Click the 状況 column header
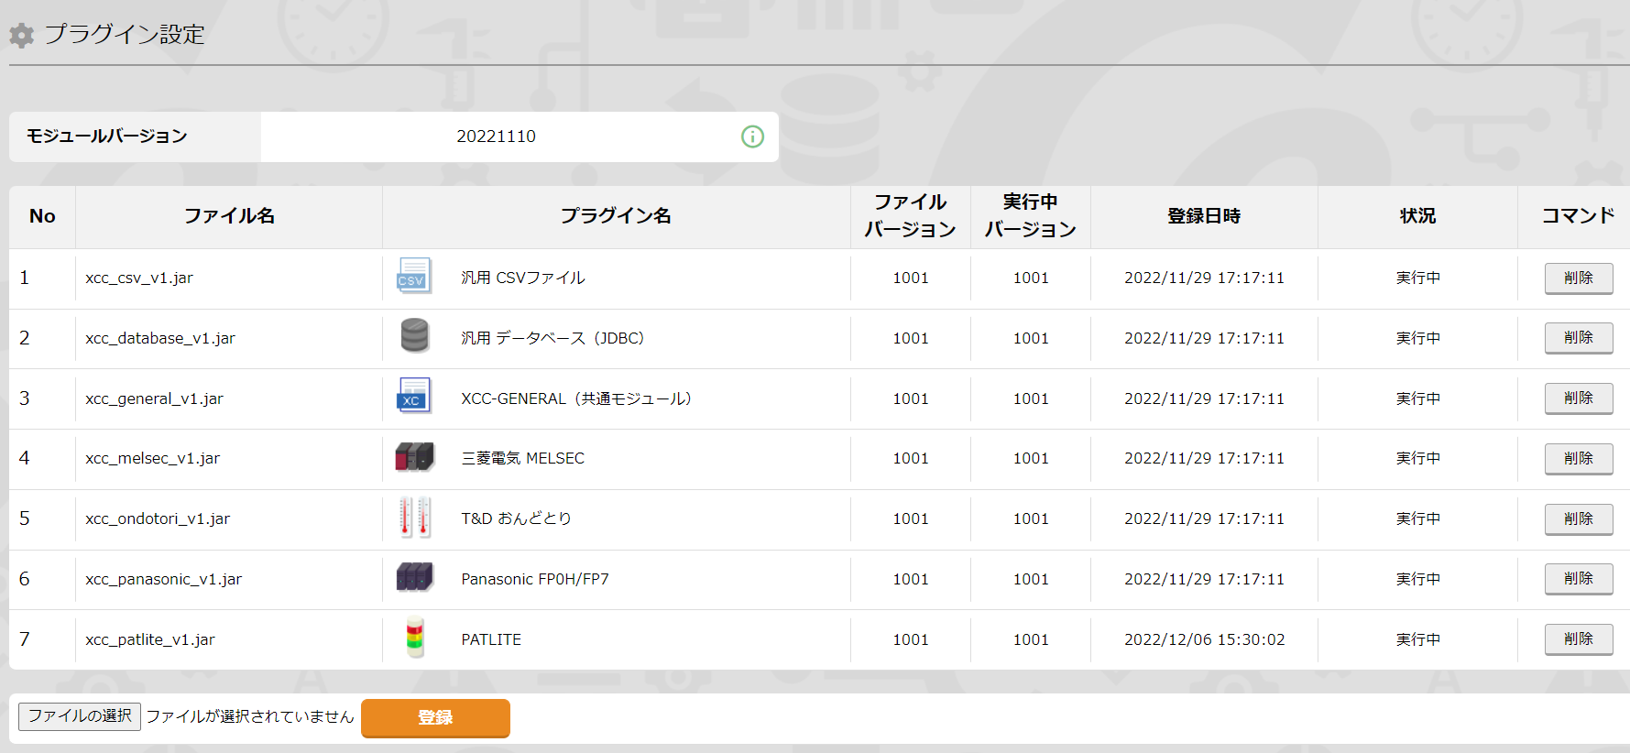 pyautogui.click(x=1417, y=216)
